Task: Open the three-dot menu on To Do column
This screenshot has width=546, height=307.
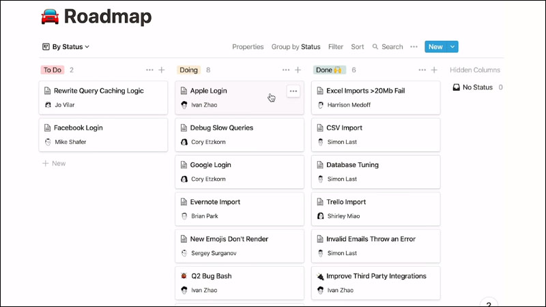Action: 149,70
